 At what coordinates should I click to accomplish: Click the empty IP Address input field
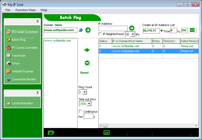pos(113,28)
